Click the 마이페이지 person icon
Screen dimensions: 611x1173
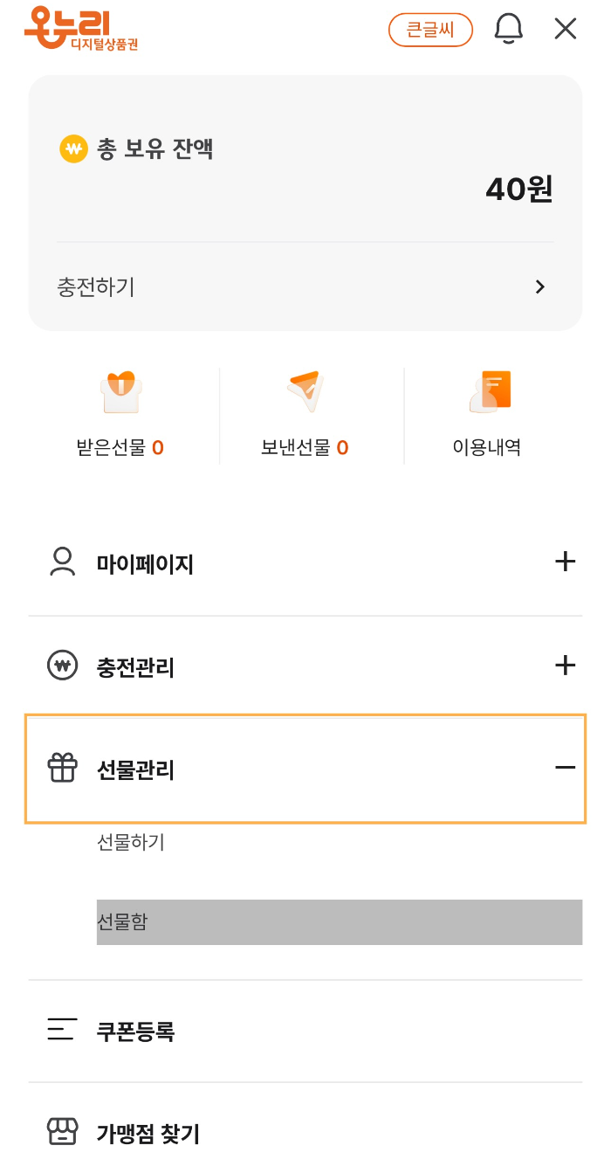click(x=62, y=562)
